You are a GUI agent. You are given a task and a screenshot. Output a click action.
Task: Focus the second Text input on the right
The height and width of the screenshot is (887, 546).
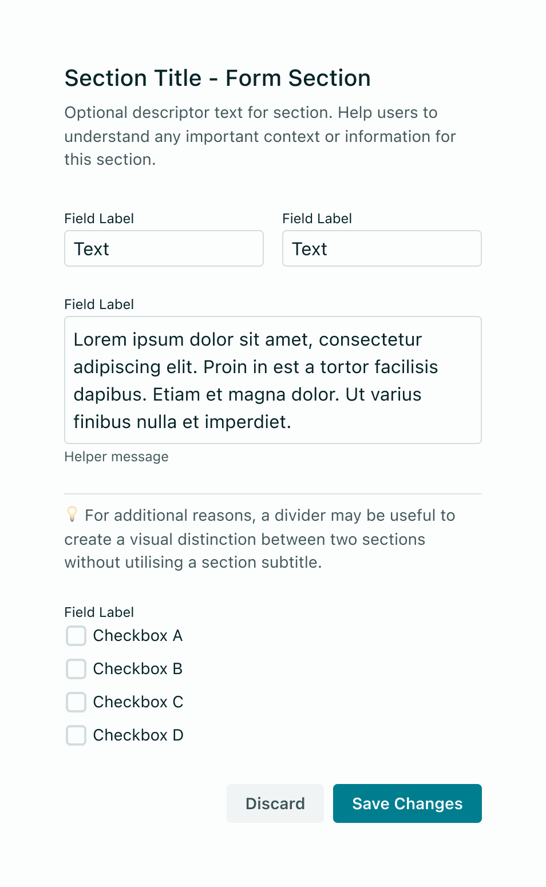[x=382, y=248]
